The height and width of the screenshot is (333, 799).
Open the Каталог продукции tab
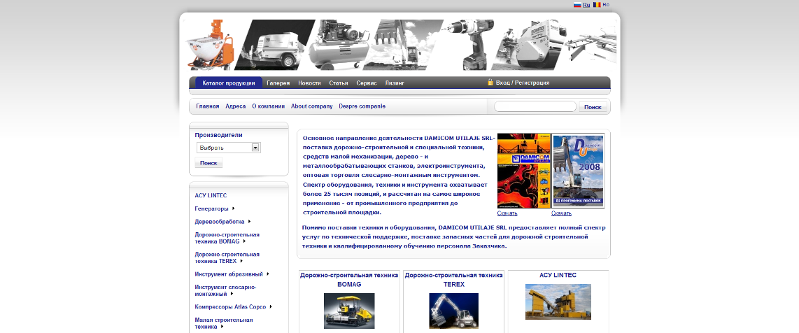pyautogui.click(x=228, y=83)
